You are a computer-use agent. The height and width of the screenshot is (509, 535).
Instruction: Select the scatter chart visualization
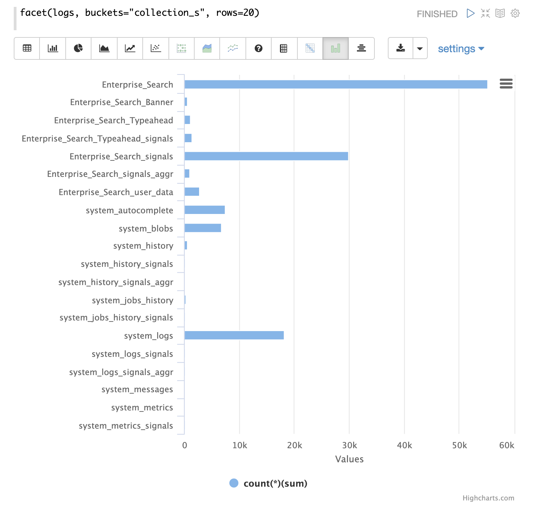(156, 48)
